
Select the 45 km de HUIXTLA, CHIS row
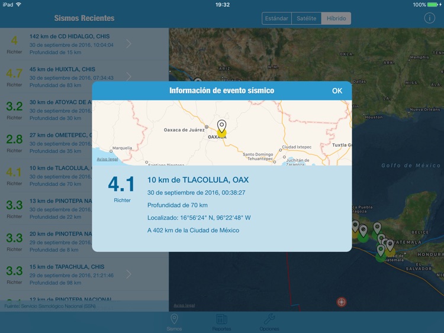click(x=85, y=77)
